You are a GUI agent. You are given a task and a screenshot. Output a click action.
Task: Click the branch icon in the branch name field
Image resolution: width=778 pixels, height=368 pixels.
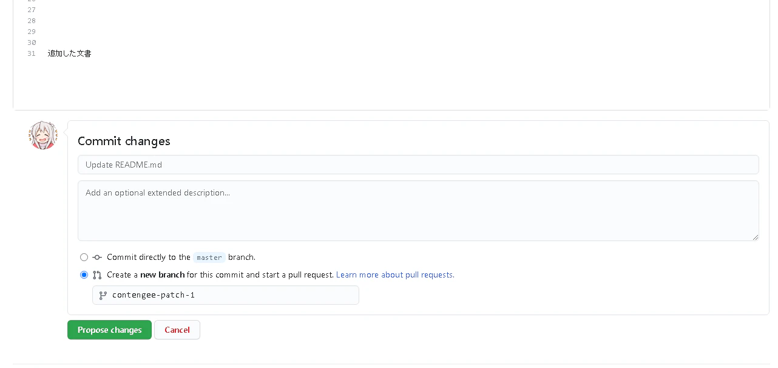(103, 295)
